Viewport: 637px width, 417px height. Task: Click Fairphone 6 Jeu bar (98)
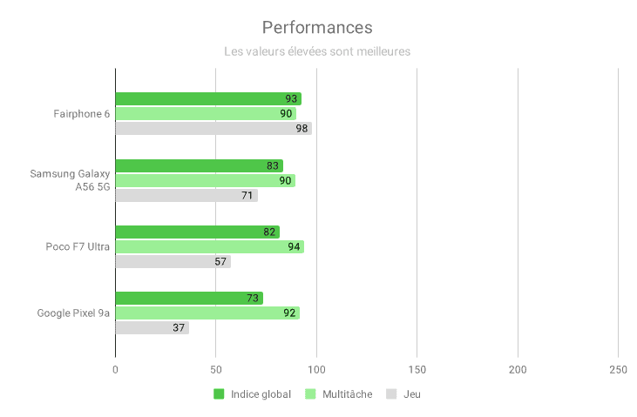pos(213,128)
